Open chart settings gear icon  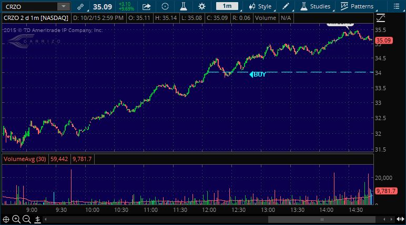click(x=202, y=7)
